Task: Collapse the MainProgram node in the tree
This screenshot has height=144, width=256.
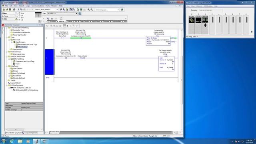Action: (12, 42)
